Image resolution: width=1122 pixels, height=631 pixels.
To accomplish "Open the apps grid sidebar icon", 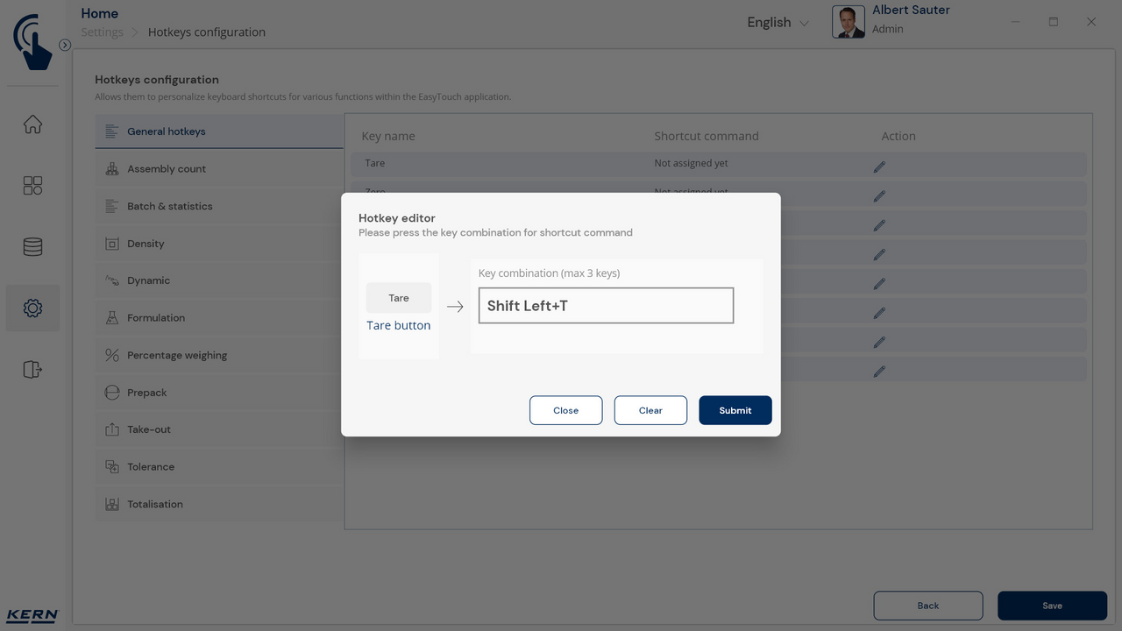I will [32, 186].
